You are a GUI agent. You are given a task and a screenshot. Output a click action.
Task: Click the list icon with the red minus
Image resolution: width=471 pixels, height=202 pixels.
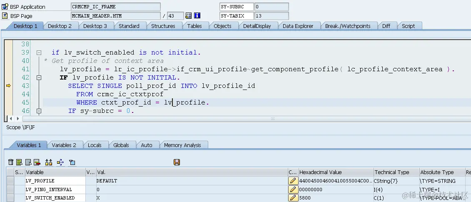tap(37, 162)
